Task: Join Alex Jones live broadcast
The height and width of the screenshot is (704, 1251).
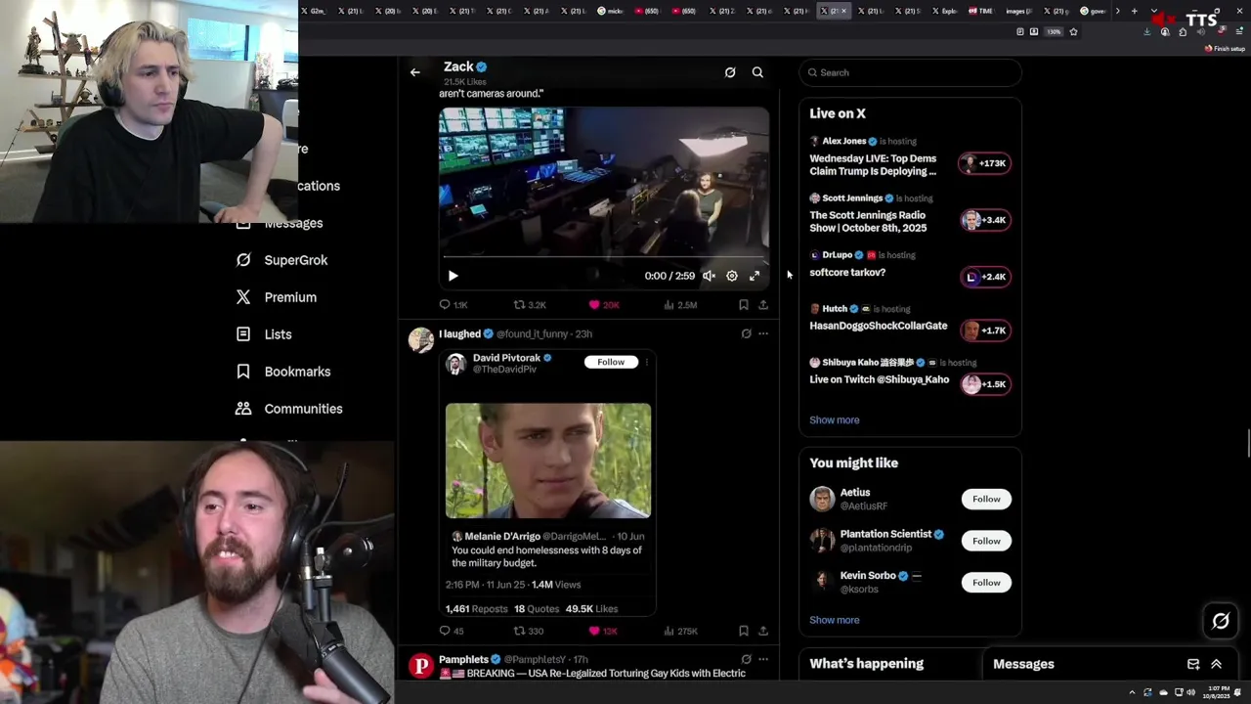Action: point(873,164)
